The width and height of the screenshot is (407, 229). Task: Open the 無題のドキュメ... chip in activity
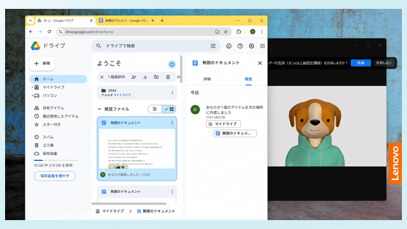pos(235,134)
